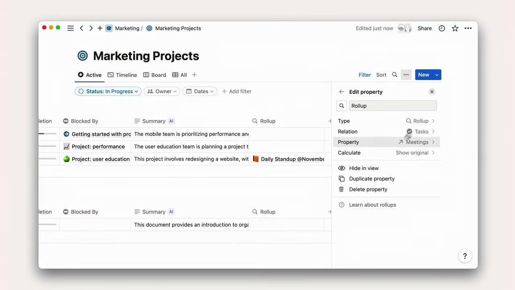Click the collaborator avatars near Share
The image size is (515, 290).
405,28
